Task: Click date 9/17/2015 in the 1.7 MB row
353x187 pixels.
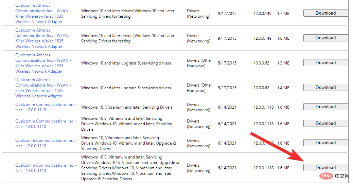Action: click(x=227, y=14)
